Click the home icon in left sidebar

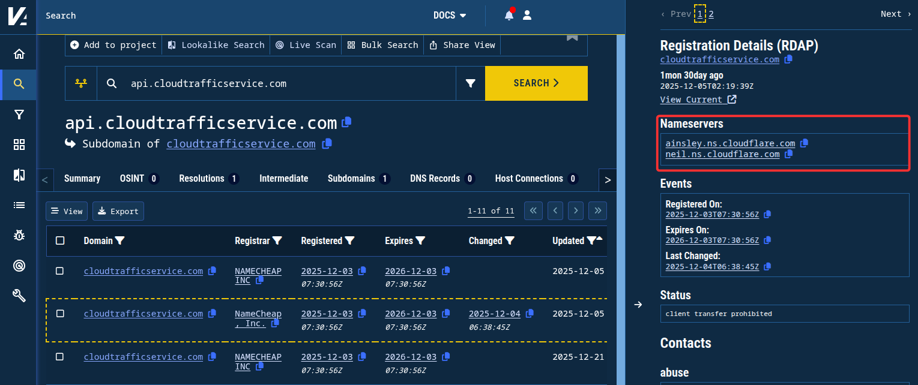tap(19, 54)
